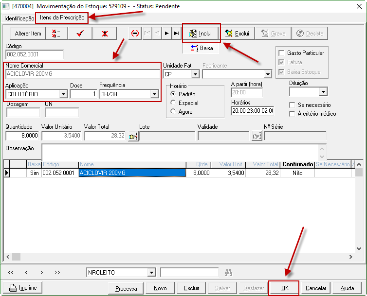Click the Dosagem input field
Screen dimensions: 367x296
pyautogui.click(x=23, y=112)
